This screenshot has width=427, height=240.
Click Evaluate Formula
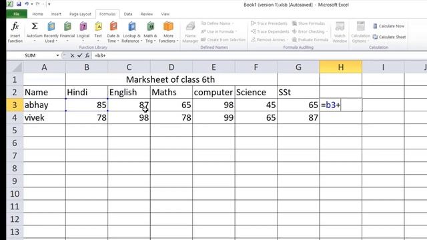pyautogui.click(x=310, y=40)
